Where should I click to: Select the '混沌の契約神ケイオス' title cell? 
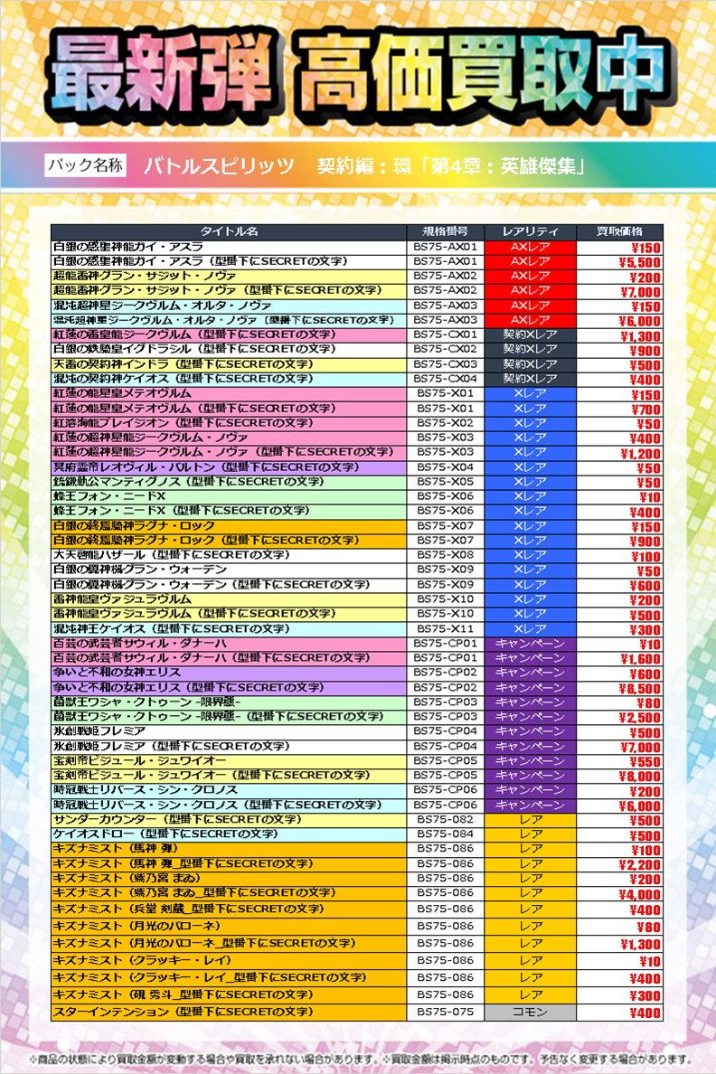pyautogui.click(x=228, y=379)
